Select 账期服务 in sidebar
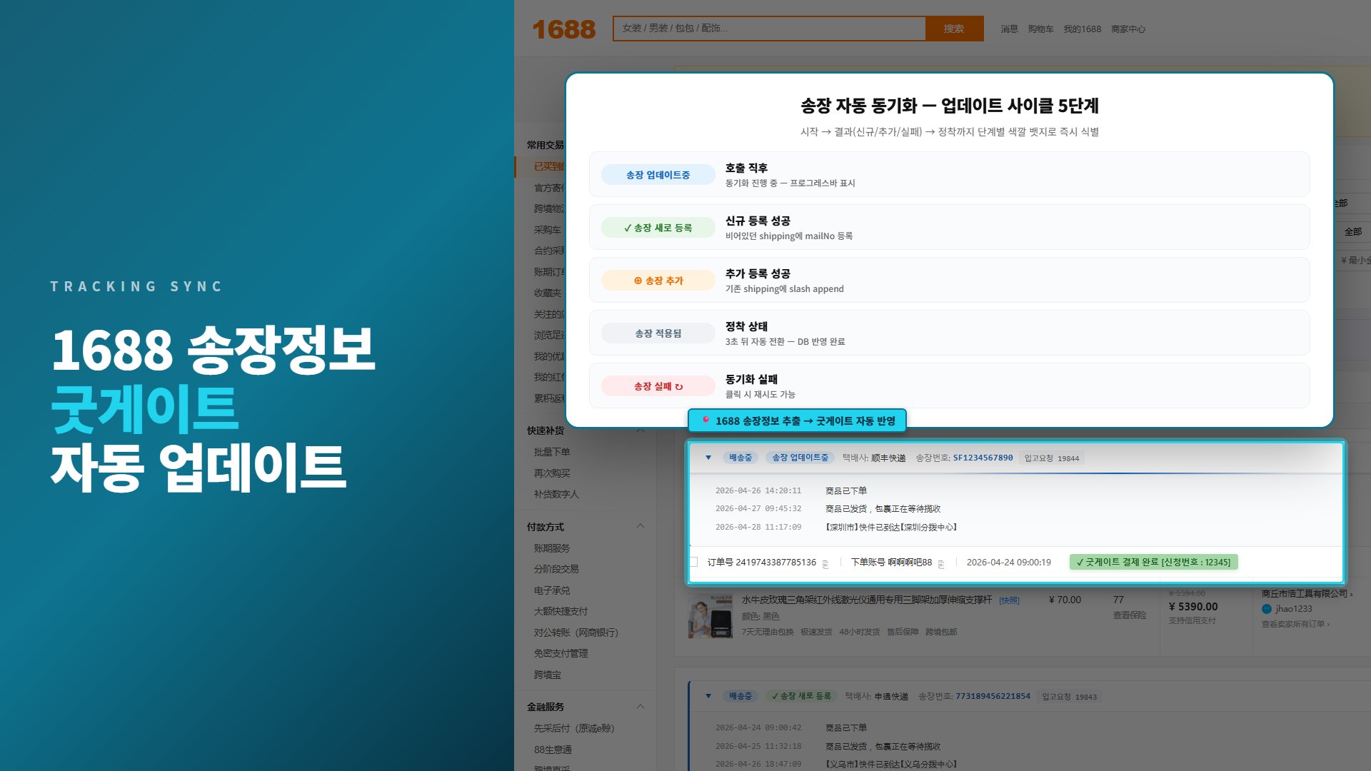1371x771 pixels. [x=552, y=548]
